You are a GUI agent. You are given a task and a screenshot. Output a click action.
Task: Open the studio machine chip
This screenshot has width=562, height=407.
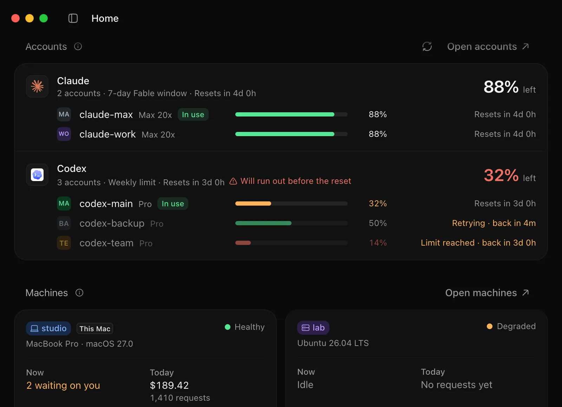48,328
